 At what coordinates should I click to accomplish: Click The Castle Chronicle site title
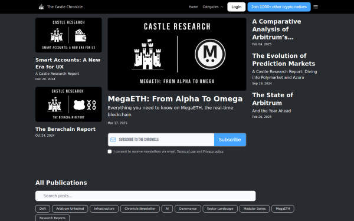65,7
